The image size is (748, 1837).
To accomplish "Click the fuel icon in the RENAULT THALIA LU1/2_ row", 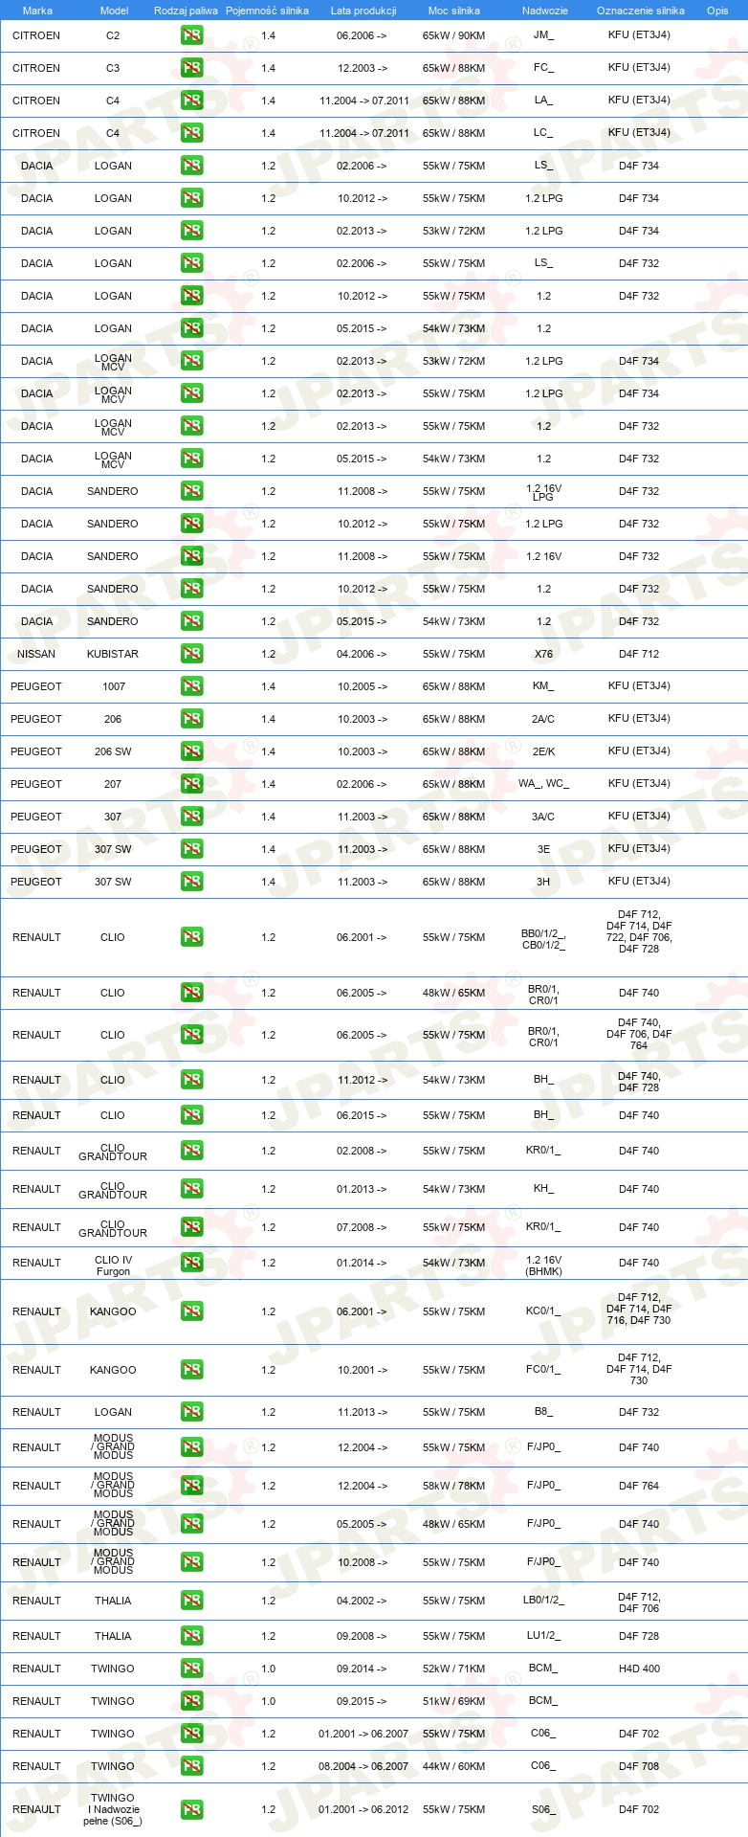I will pos(192,1636).
